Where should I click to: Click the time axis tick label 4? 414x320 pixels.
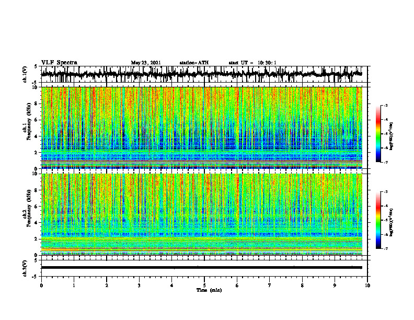tap(172, 285)
